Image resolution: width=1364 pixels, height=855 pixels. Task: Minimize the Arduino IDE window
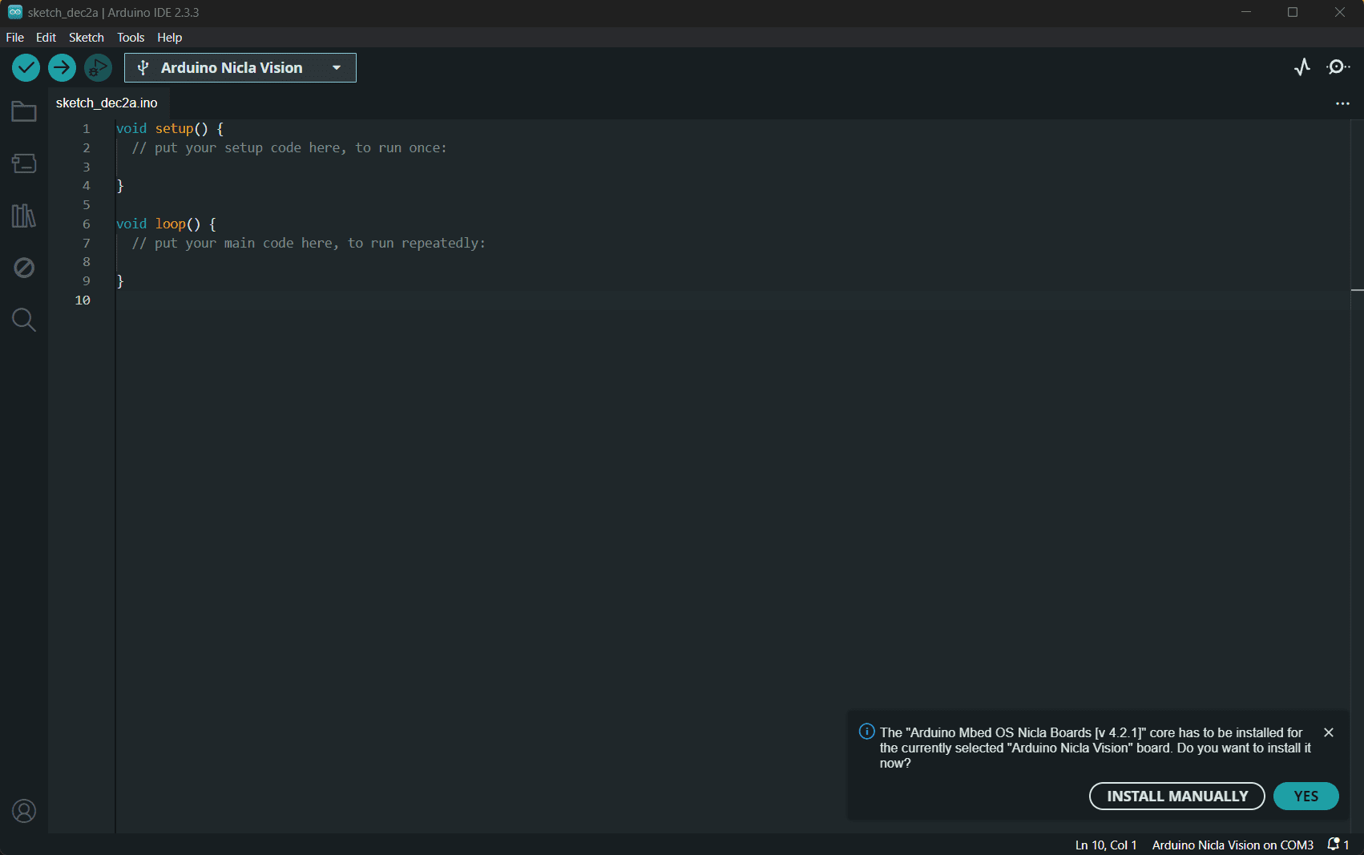(1246, 12)
